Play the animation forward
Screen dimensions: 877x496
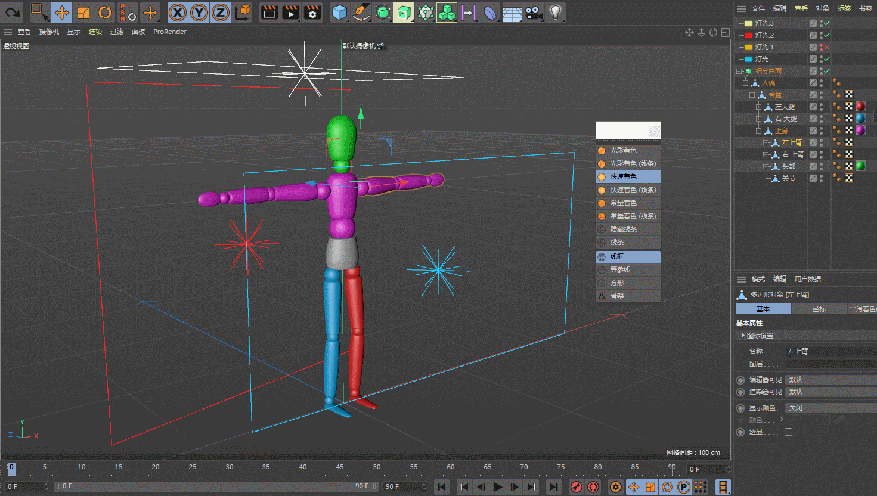498,487
